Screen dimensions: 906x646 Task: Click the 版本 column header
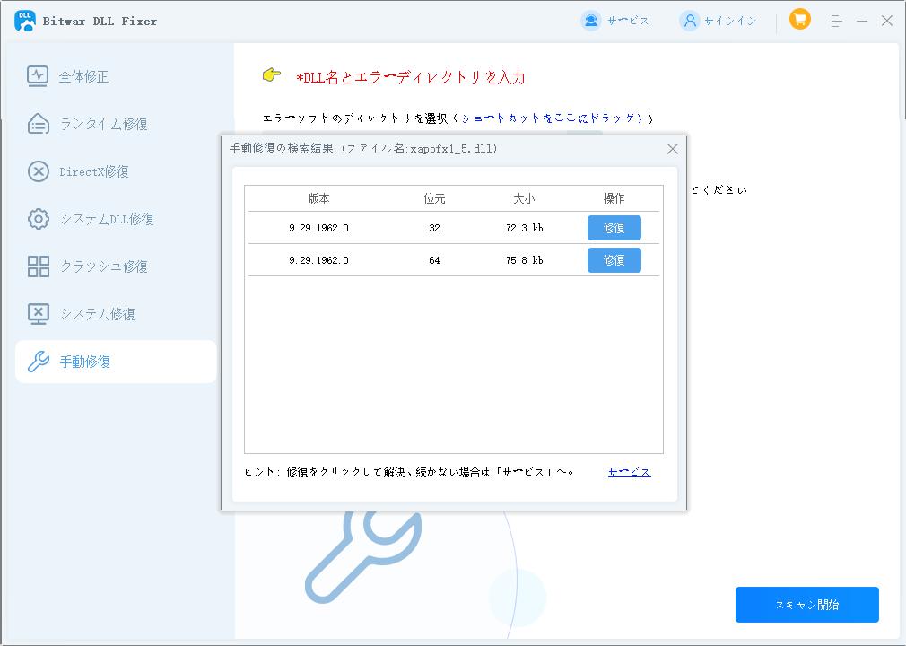coord(319,199)
